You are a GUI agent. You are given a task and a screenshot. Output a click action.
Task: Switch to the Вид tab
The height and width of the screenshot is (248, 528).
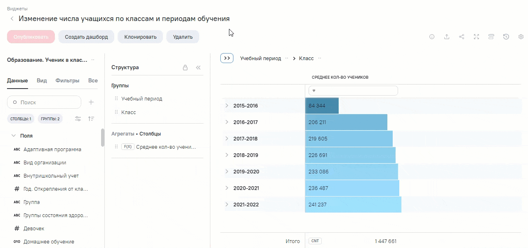[x=42, y=81]
